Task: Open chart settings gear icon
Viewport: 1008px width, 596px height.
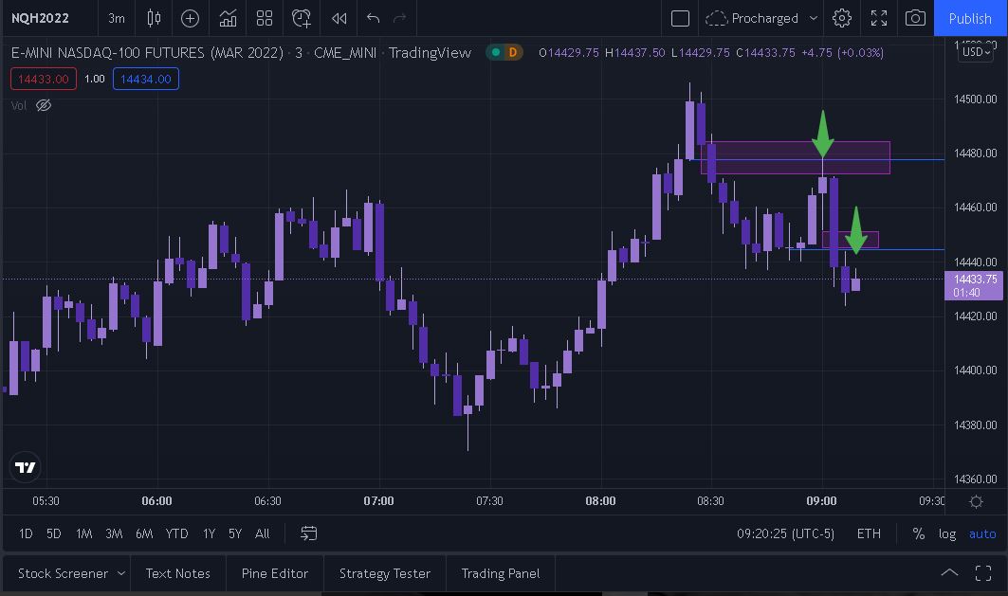Action: coord(841,18)
